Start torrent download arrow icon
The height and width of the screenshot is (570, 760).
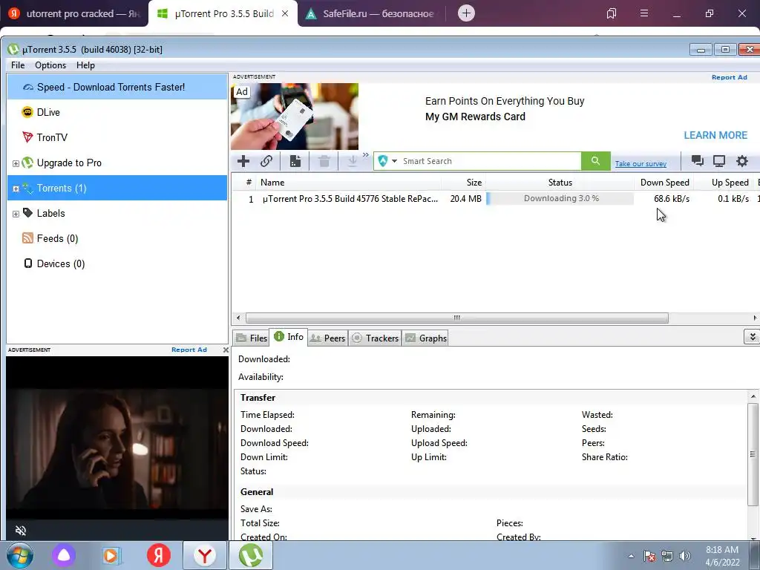[353, 161]
